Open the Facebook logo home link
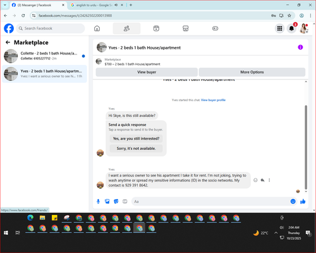Screen dimensions: 316x253 coord(9,28)
